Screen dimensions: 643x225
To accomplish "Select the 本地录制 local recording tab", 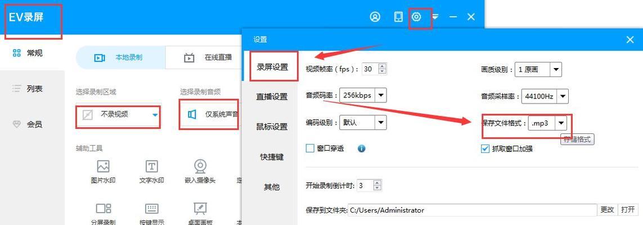I will point(120,57).
